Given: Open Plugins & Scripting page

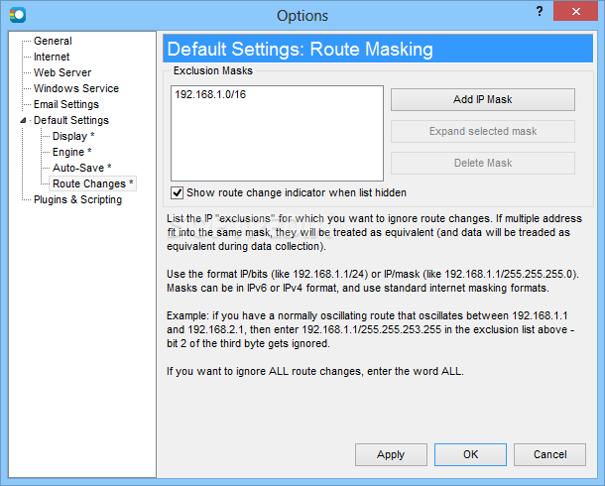Looking at the screenshot, I should 77,199.
